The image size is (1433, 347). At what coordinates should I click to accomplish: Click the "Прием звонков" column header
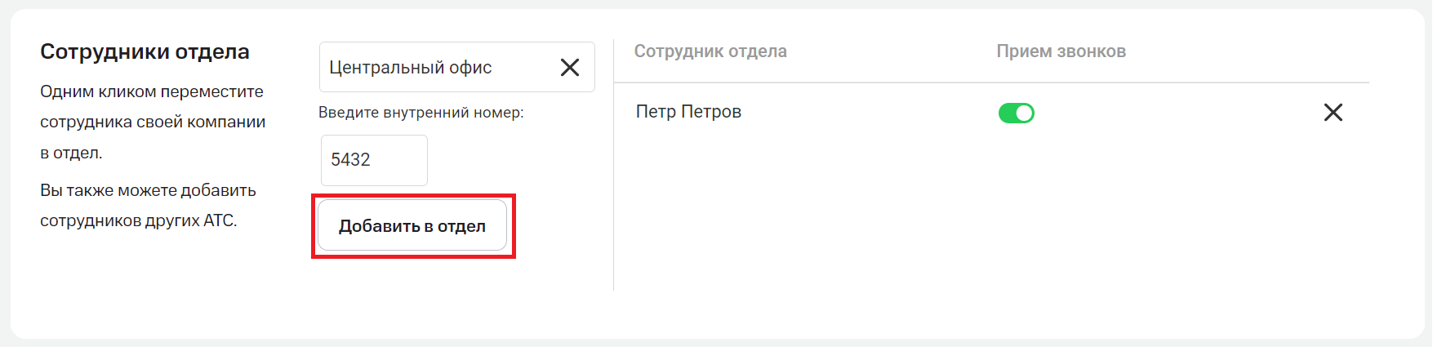pyautogui.click(x=1061, y=51)
